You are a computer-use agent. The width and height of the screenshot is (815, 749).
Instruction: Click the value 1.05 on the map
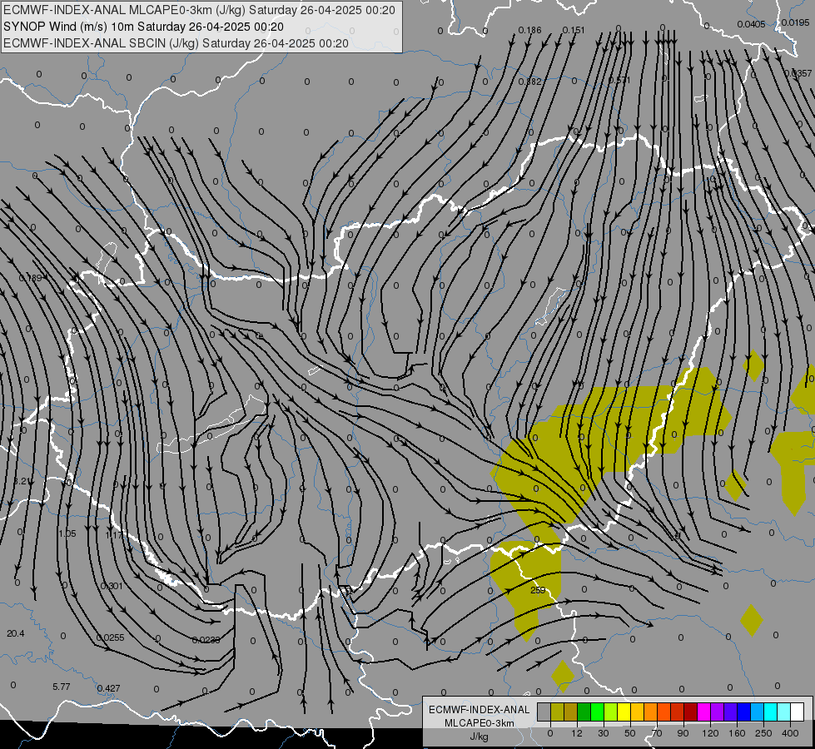[67, 533]
